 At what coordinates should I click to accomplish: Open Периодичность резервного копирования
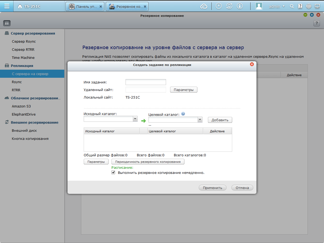click(x=148, y=162)
